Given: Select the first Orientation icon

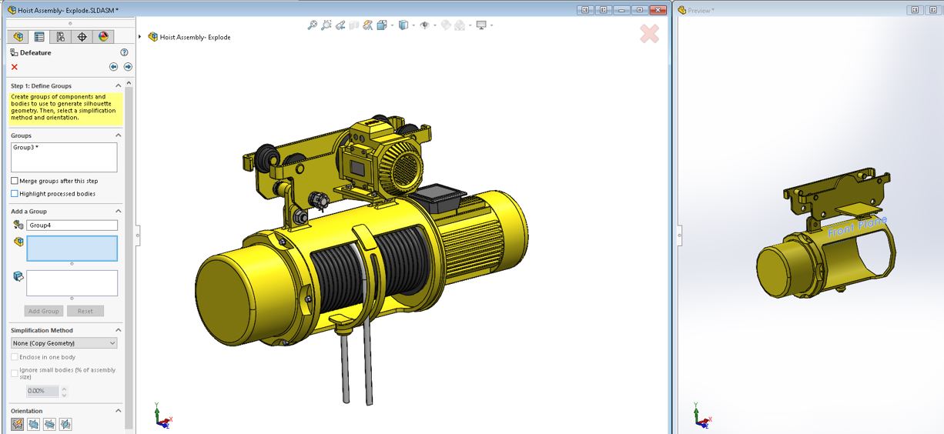Looking at the screenshot, I should click(17, 424).
